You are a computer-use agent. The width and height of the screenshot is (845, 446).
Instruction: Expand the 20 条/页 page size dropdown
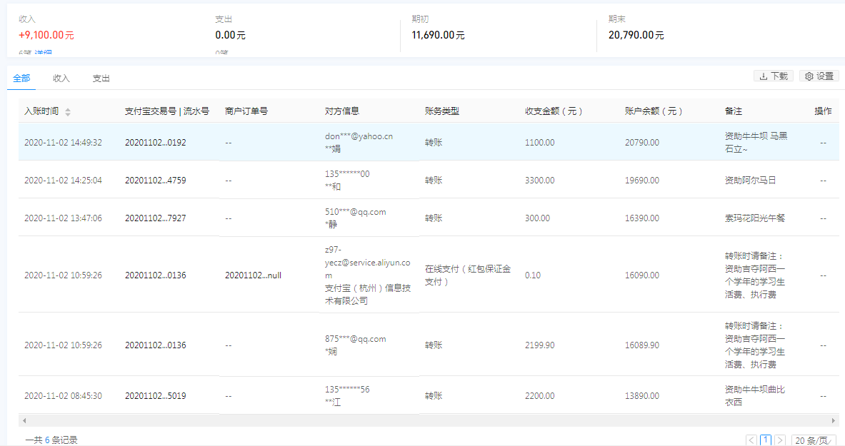tap(814, 440)
